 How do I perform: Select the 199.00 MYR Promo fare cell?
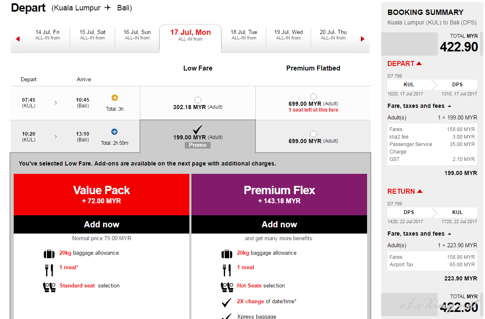point(198,136)
